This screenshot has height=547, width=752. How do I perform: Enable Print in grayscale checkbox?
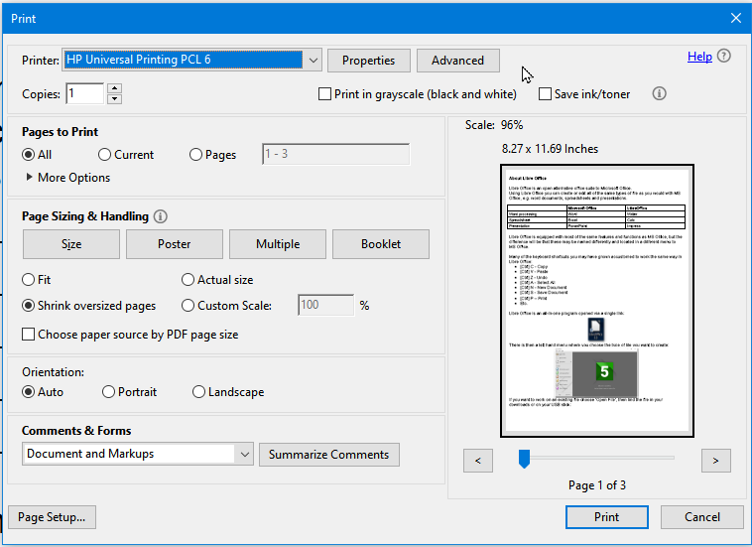tap(324, 94)
